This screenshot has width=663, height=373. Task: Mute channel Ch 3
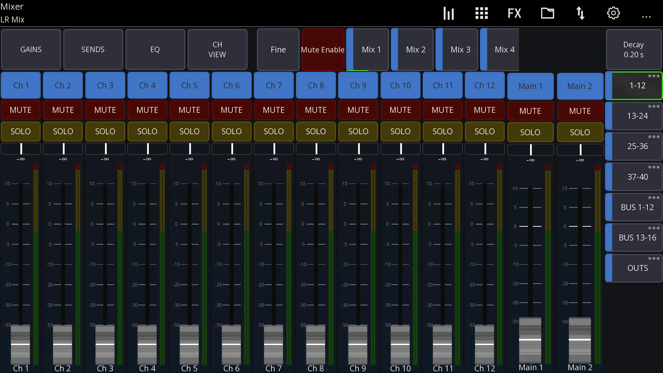click(105, 110)
